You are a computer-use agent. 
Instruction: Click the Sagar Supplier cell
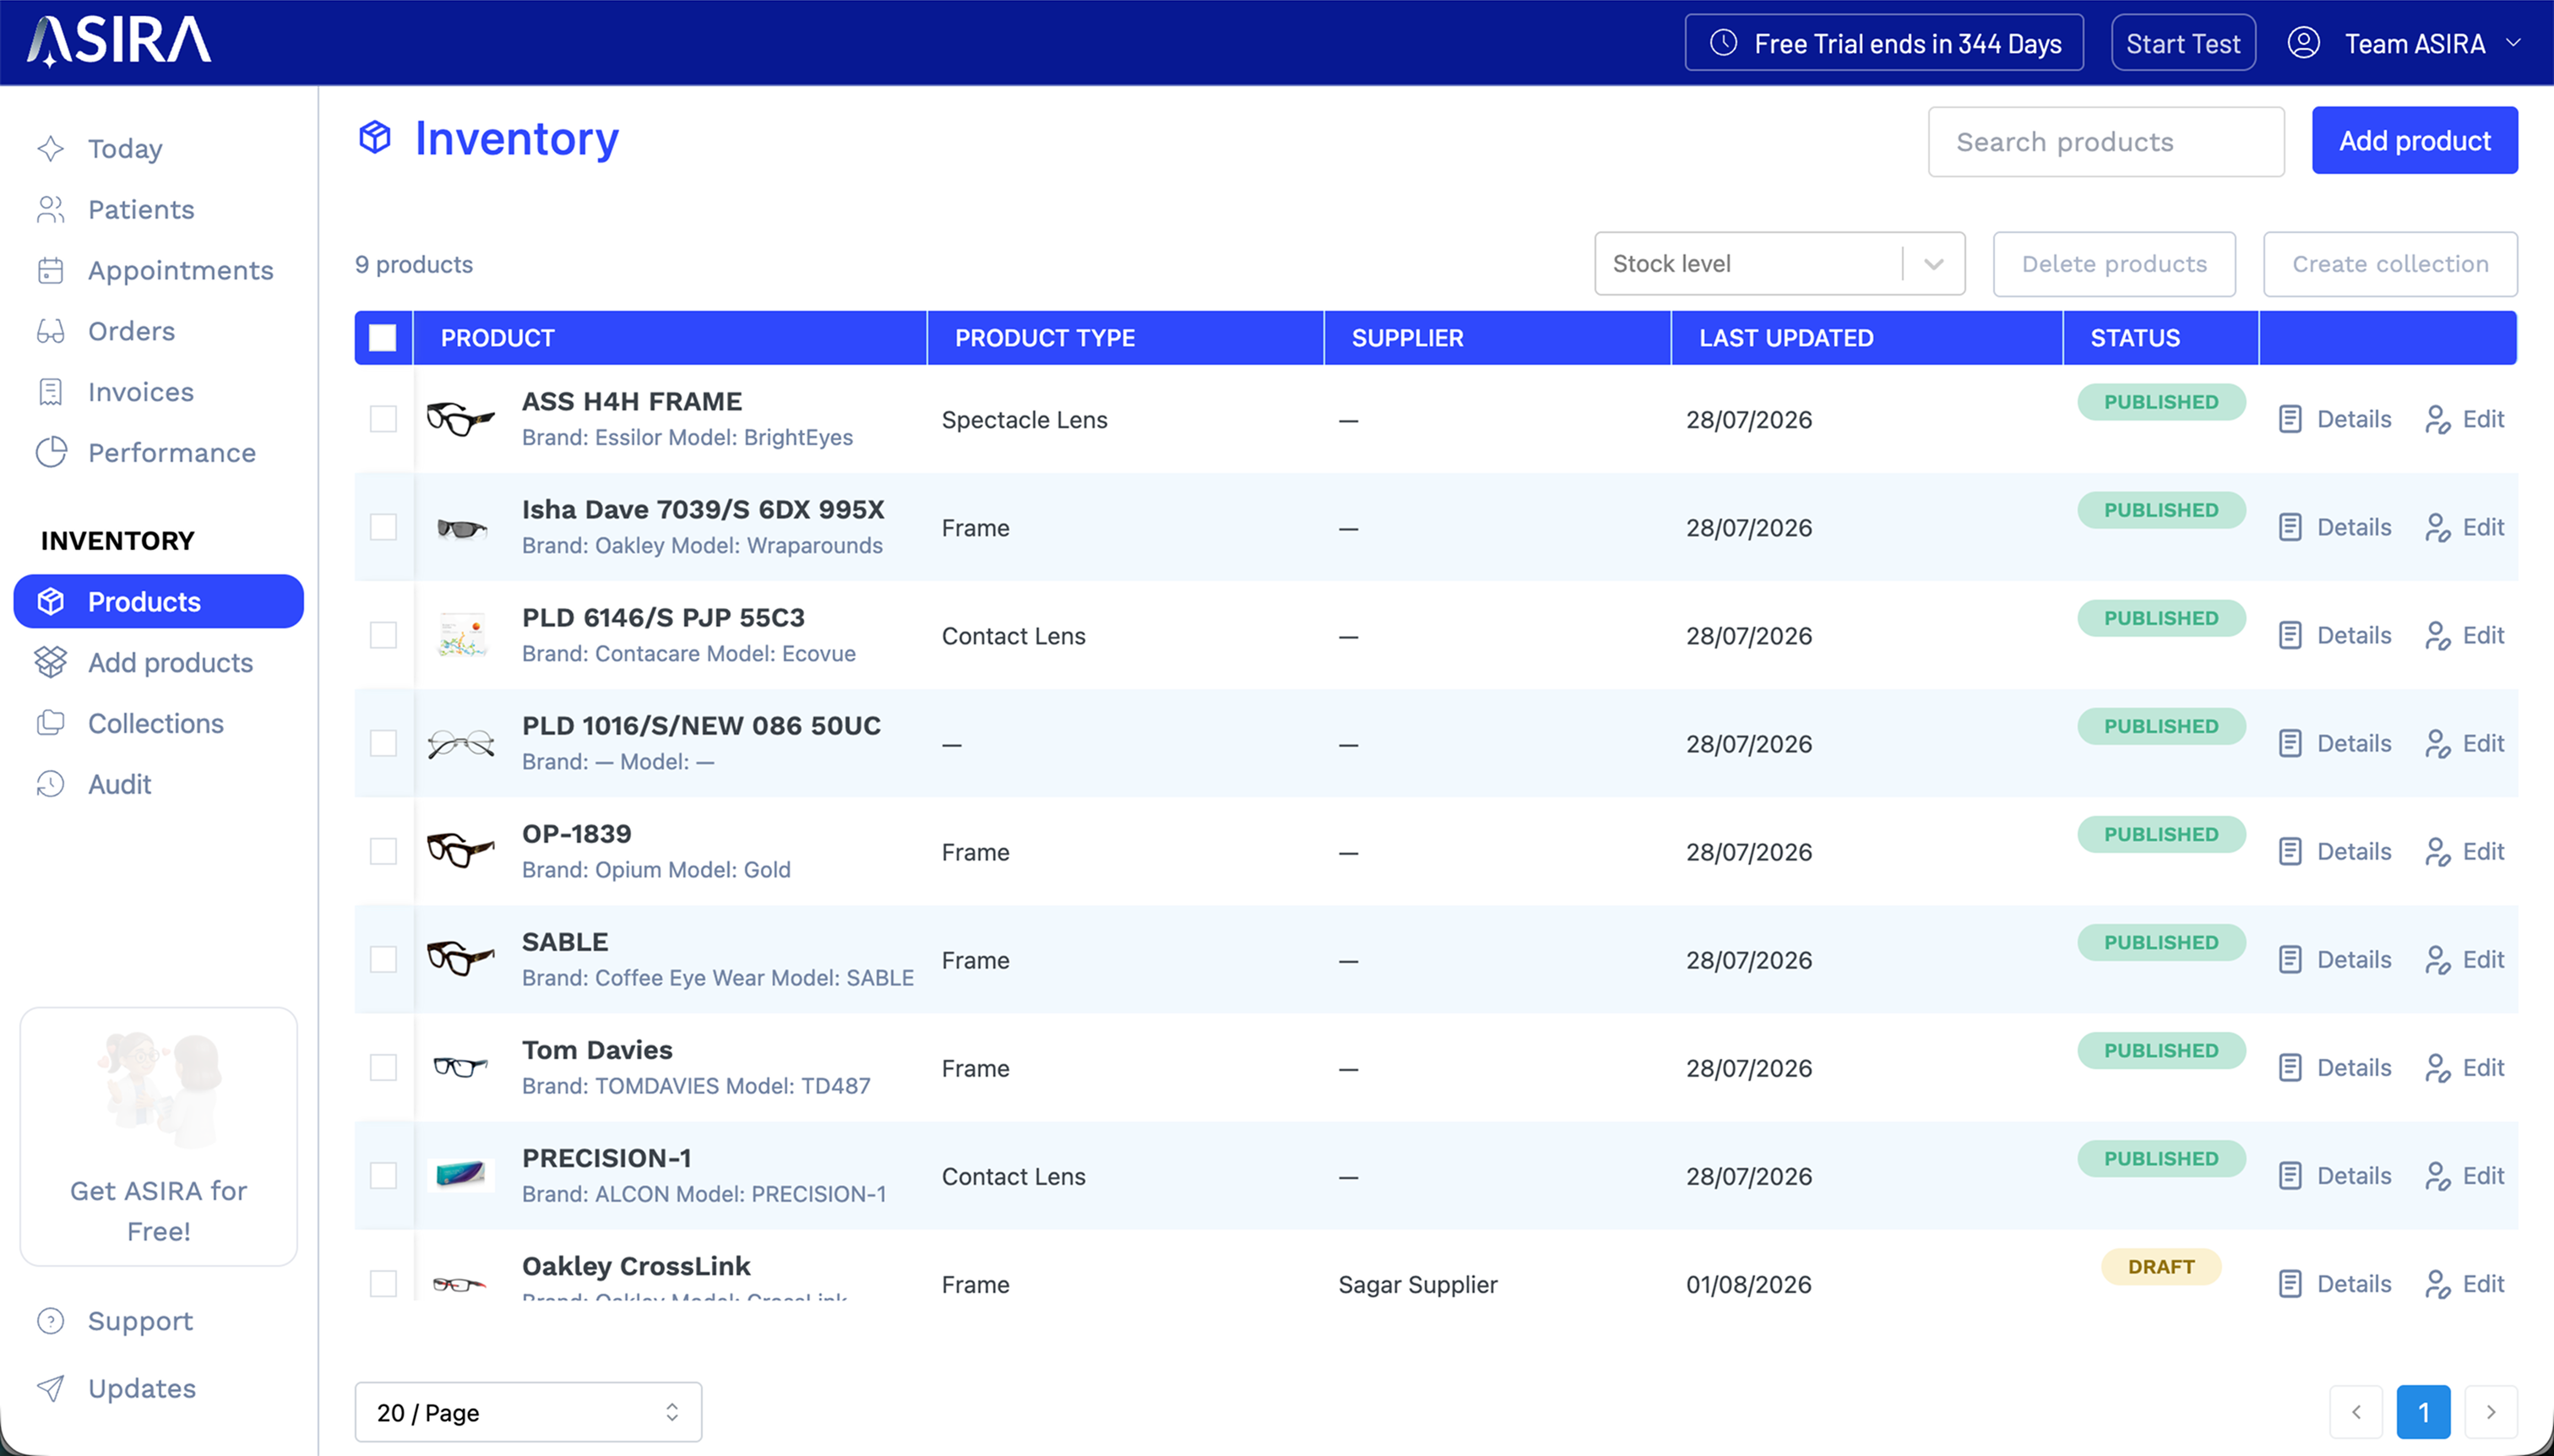click(x=1418, y=1284)
